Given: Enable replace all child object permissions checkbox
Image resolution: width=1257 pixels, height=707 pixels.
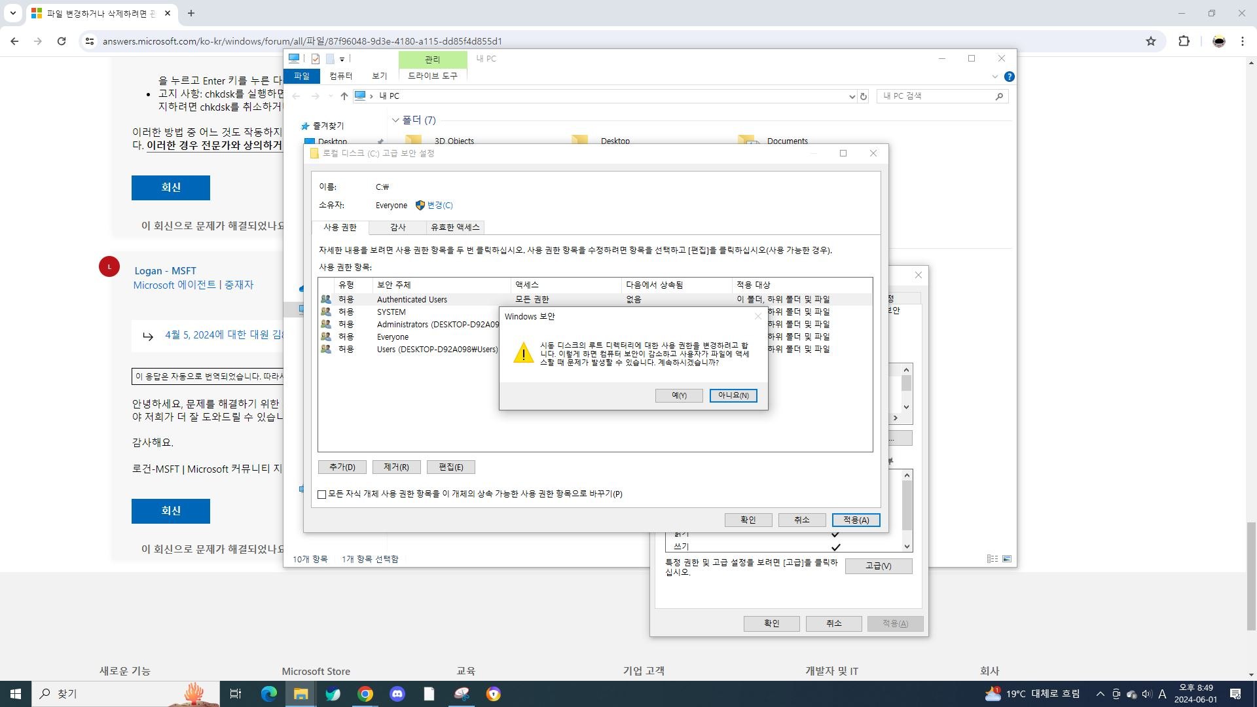Looking at the screenshot, I should click(322, 494).
